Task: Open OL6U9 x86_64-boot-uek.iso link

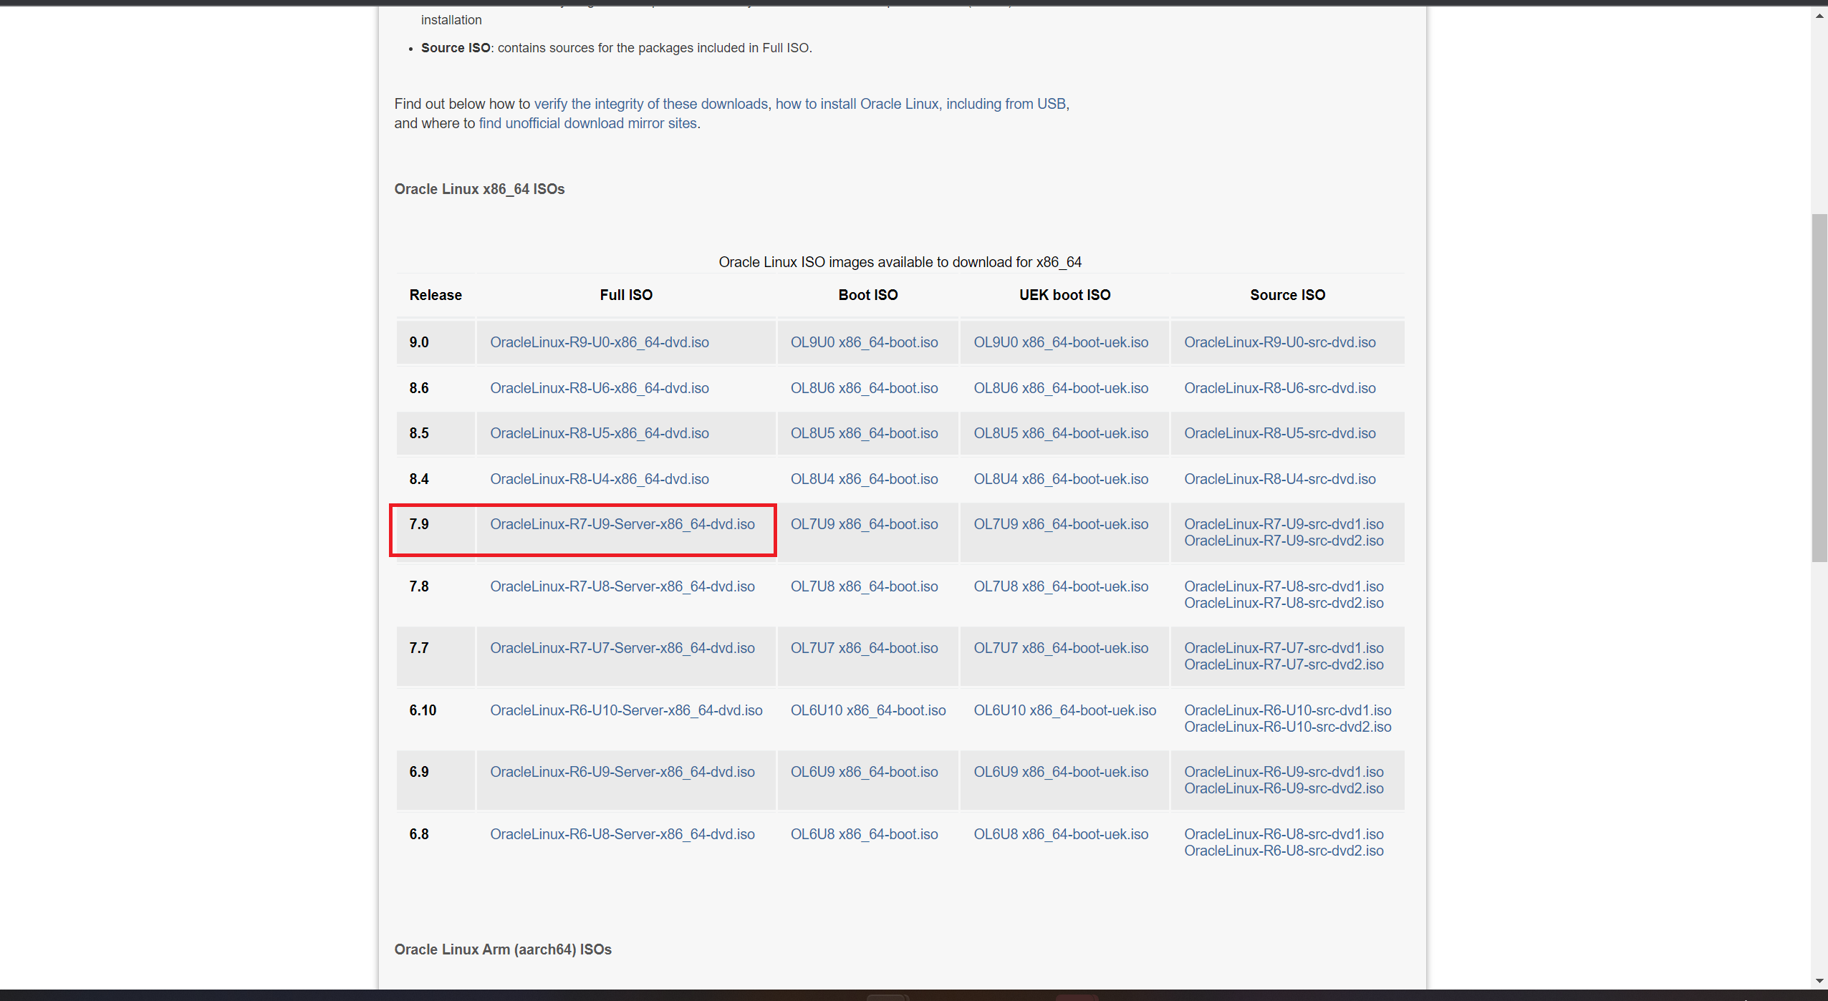Action: (1060, 772)
